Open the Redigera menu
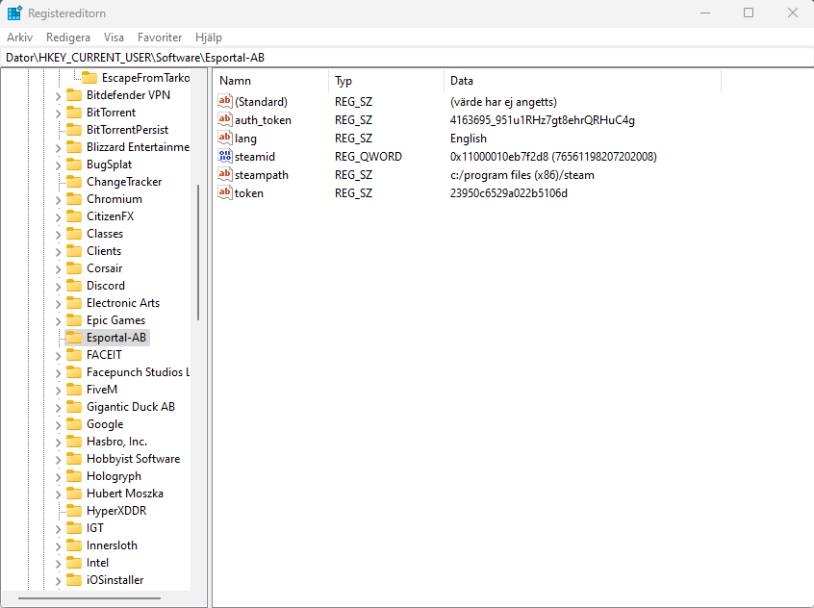Viewport: 814px width, 608px height. [68, 38]
